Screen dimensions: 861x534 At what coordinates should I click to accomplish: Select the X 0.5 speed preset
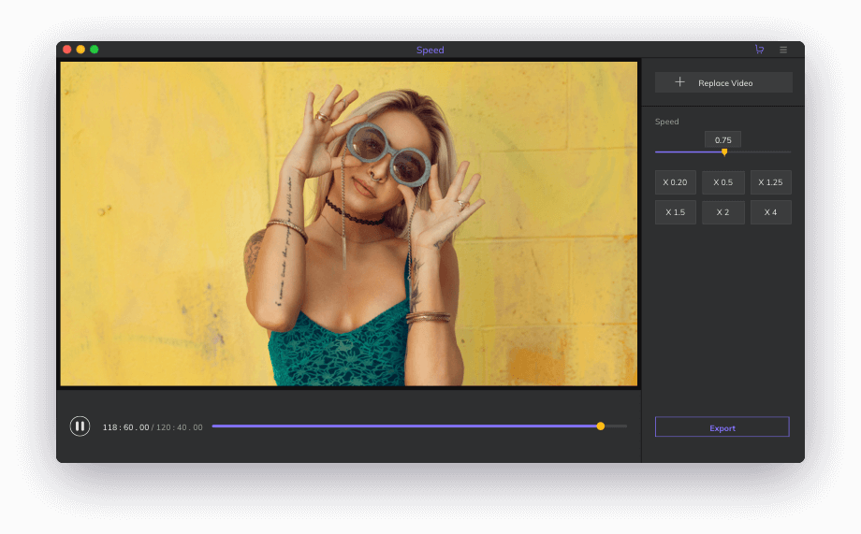(722, 182)
